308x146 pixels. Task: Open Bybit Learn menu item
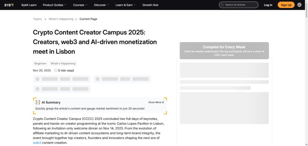(x=29, y=5)
